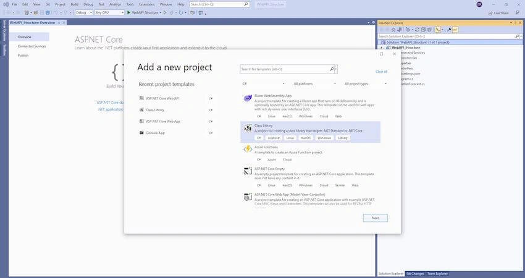The height and width of the screenshot is (278, 525).
Task: Select Solution 'WebAPI_Structure' row in Solution Explorer
Action: [449, 43]
